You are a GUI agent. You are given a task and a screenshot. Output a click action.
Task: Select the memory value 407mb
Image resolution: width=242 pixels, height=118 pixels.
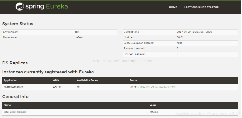tap(154, 112)
